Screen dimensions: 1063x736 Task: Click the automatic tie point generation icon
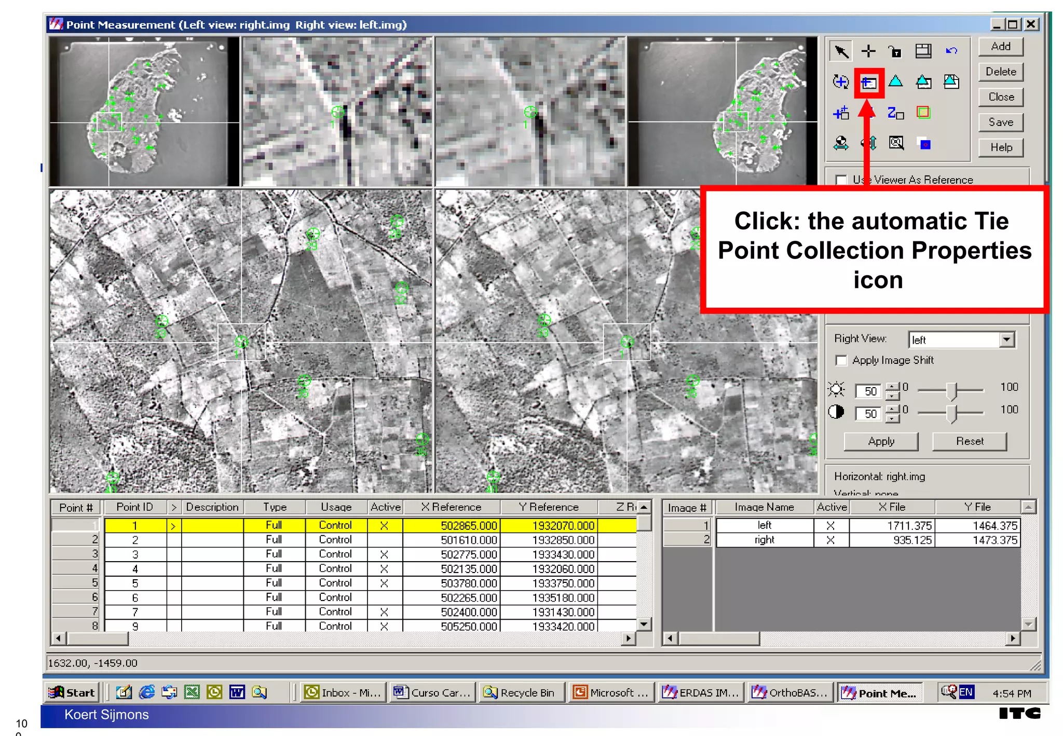pos(841,81)
